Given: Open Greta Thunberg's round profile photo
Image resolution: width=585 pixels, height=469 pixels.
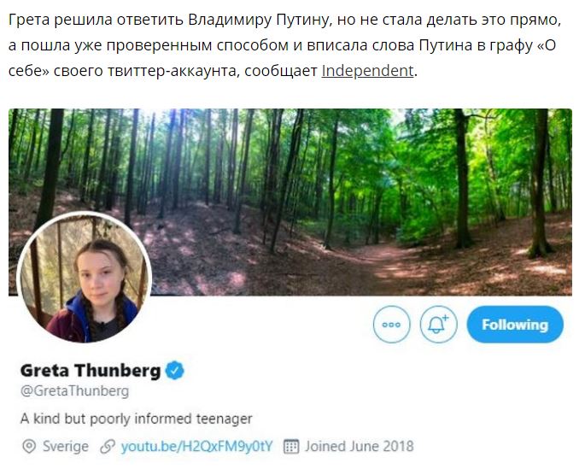Looking at the screenshot, I should 85,278.
